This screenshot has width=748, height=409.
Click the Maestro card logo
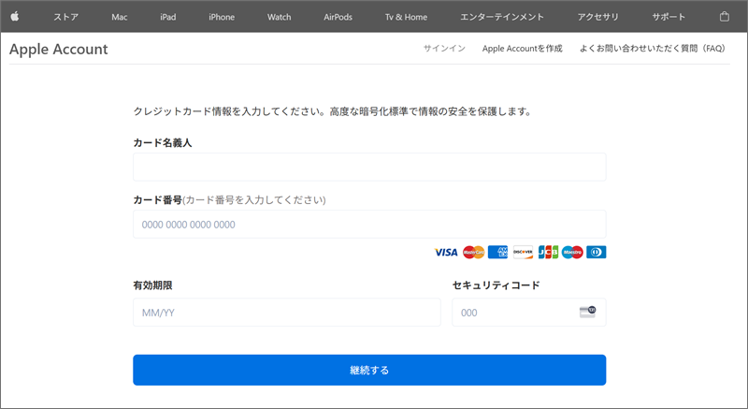click(572, 252)
